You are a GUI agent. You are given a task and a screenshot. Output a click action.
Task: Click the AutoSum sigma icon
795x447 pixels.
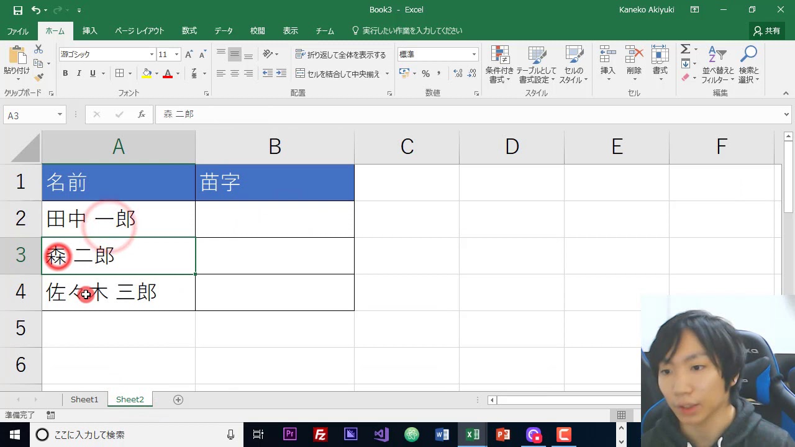pyautogui.click(x=685, y=49)
